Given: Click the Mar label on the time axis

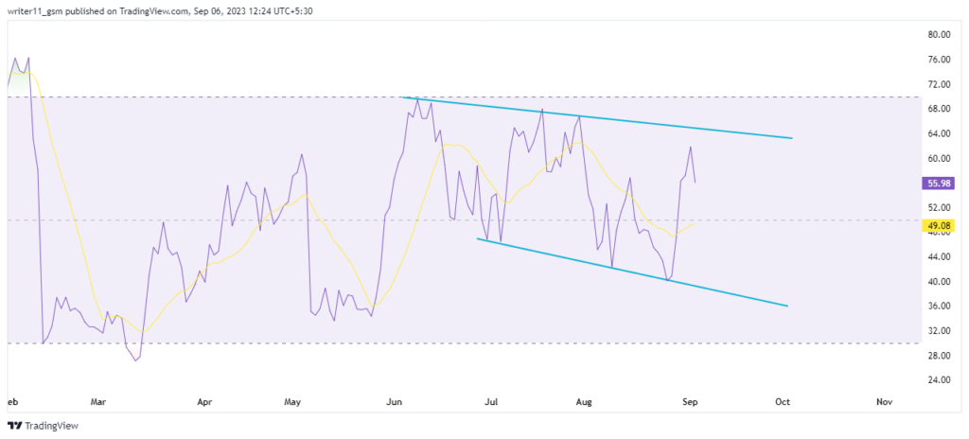Looking at the screenshot, I should 98,402.
